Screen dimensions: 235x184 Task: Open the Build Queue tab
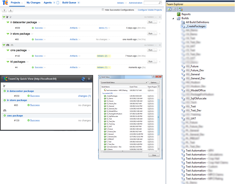coord(69,3)
